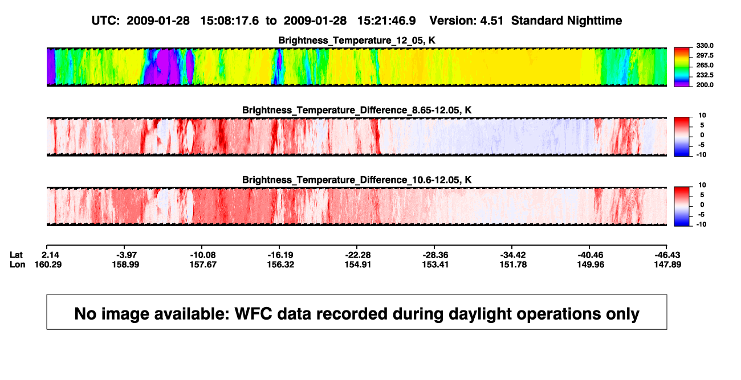The height and width of the screenshot is (380, 741).
Task: Click the red-blue colorbar of the 10.6-12.05 plot
Action: 682,206
